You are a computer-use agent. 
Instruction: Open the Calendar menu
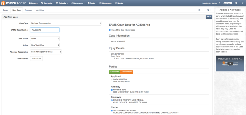(x=62, y=3)
